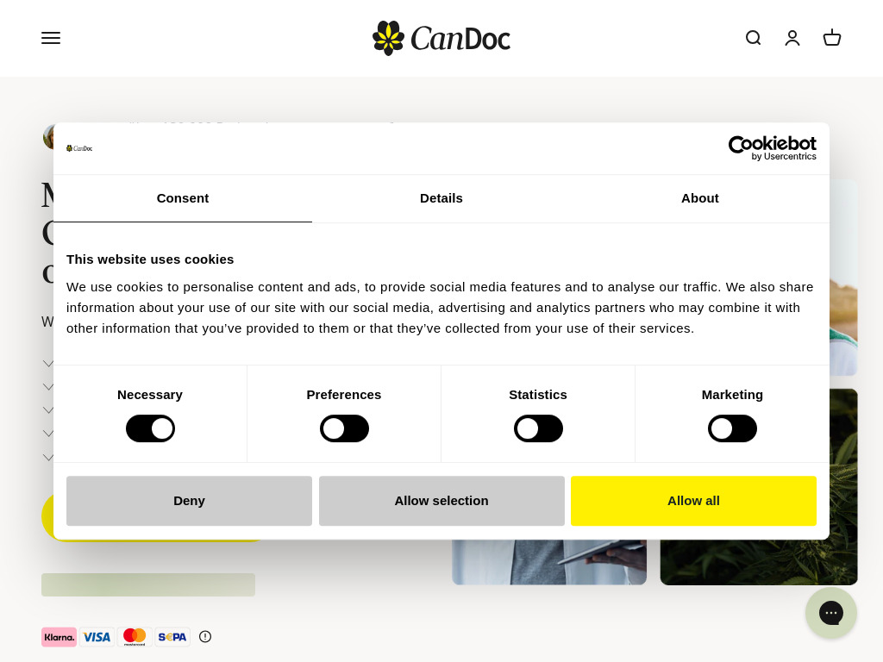Expand the first chevron list item
The width and height of the screenshot is (883, 662).
[x=48, y=363]
